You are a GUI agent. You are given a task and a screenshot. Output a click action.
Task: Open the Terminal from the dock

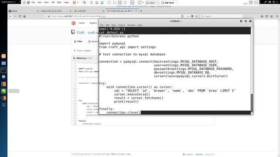pyautogui.click(x=3, y=70)
